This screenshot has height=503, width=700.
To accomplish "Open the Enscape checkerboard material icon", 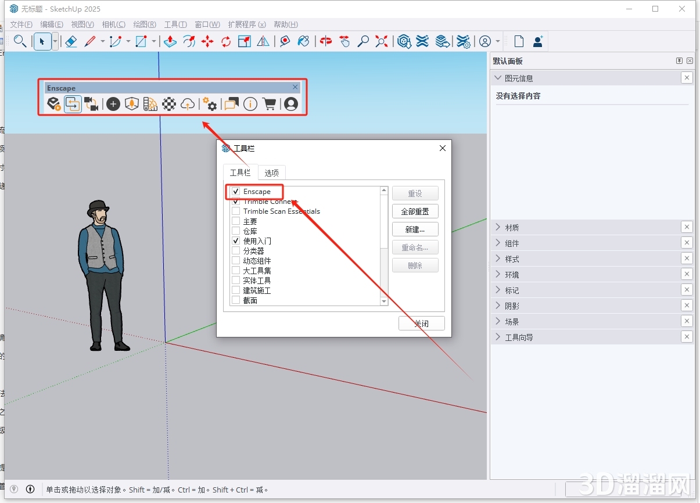I will pos(169,104).
